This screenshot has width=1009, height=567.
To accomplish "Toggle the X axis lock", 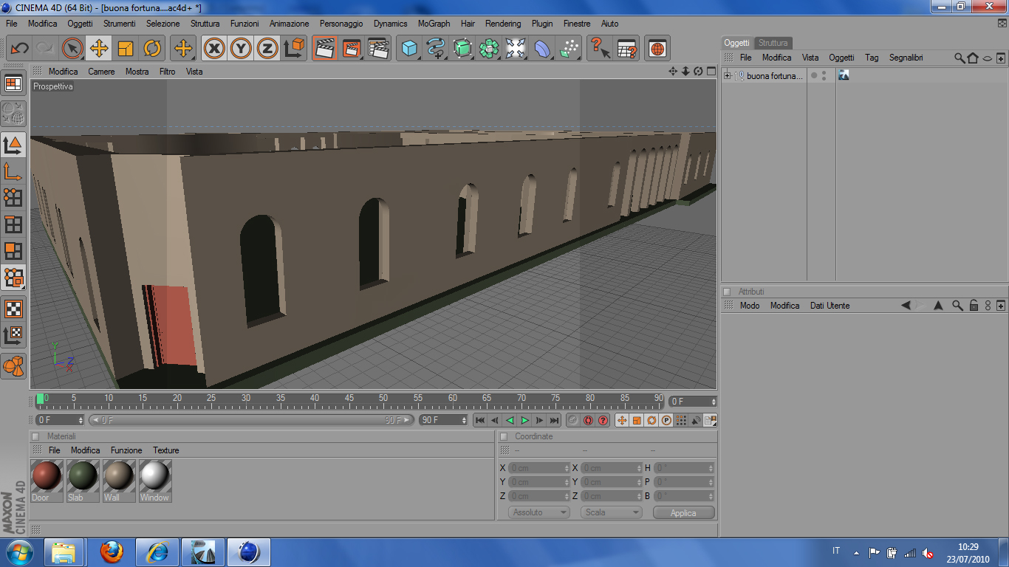I will [x=214, y=49].
